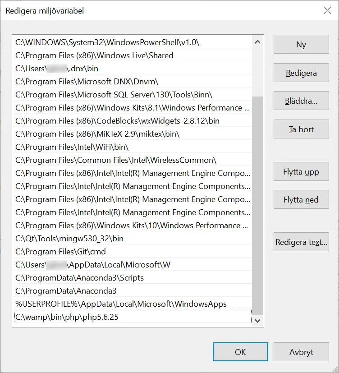Cancel the dialog with Avbryt

[x=301, y=352]
